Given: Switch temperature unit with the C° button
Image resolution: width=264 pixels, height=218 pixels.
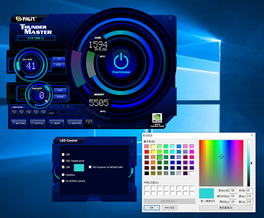Looking at the screenshot, I should click(59, 59).
